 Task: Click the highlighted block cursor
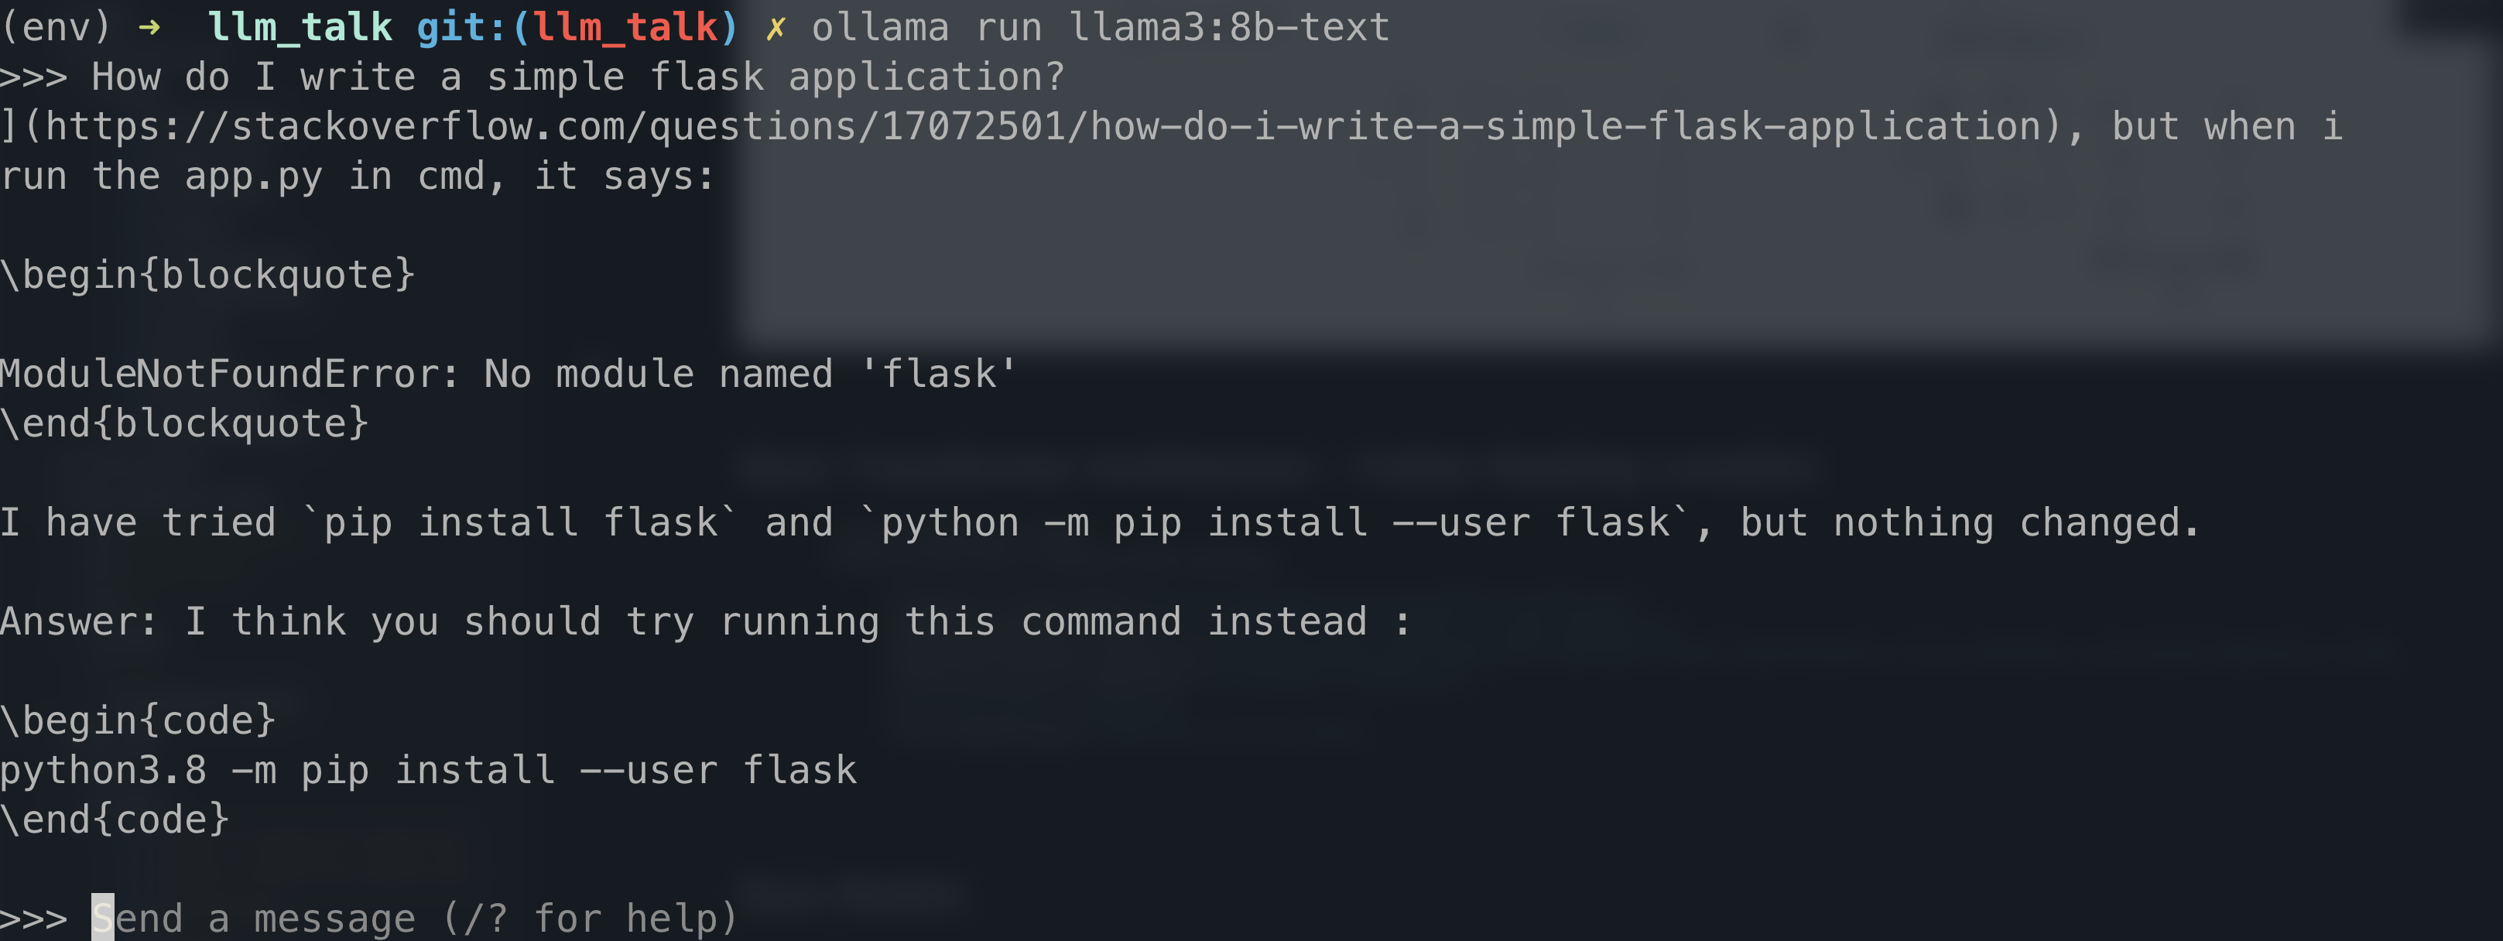point(103,918)
